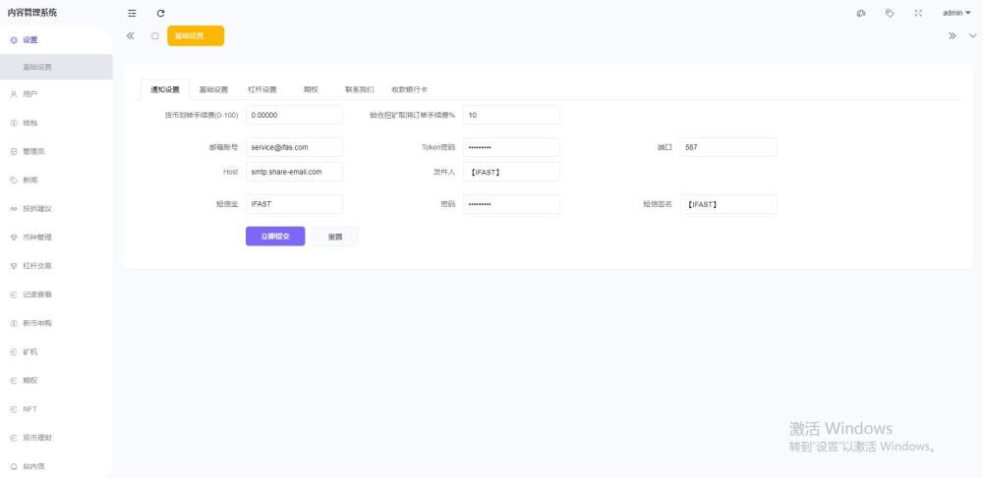
Task: Click the 邮箱账号 email input field
Action: (294, 147)
